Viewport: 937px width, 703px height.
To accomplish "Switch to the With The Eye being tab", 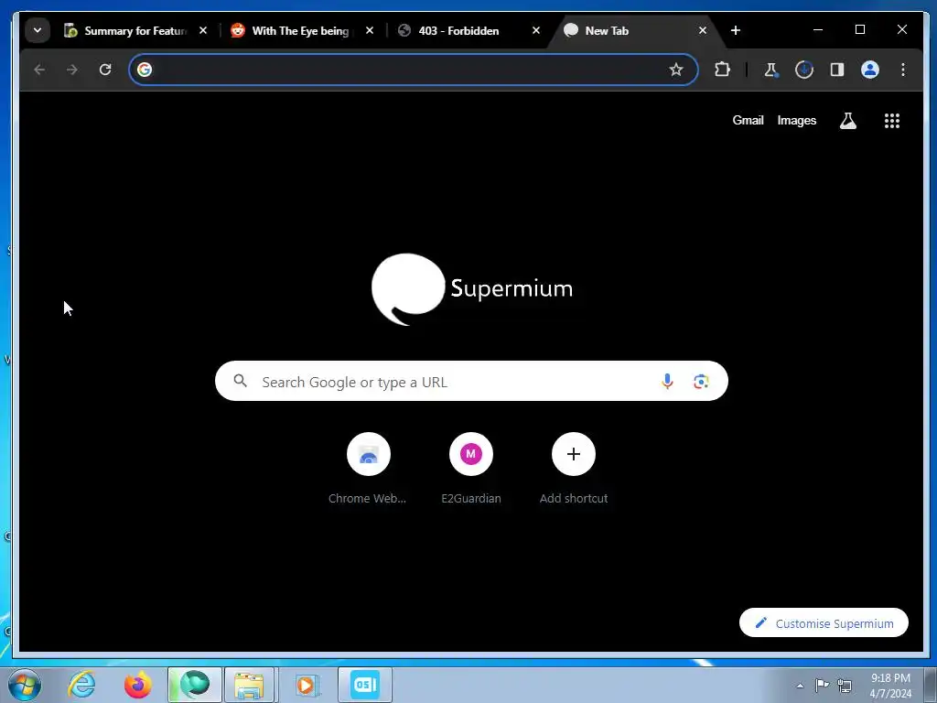I will click(x=302, y=30).
